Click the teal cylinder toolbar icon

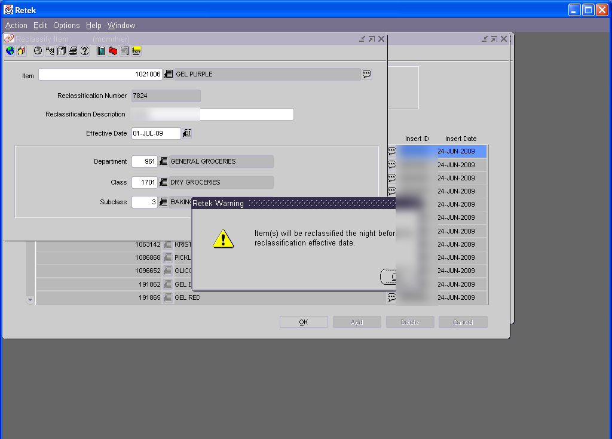[x=101, y=51]
